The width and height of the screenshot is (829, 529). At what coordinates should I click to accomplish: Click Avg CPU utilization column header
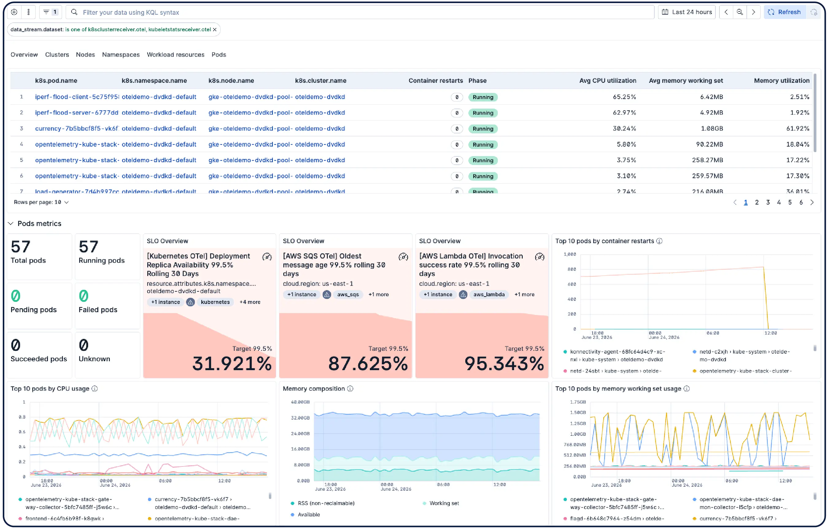(x=608, y=80)
